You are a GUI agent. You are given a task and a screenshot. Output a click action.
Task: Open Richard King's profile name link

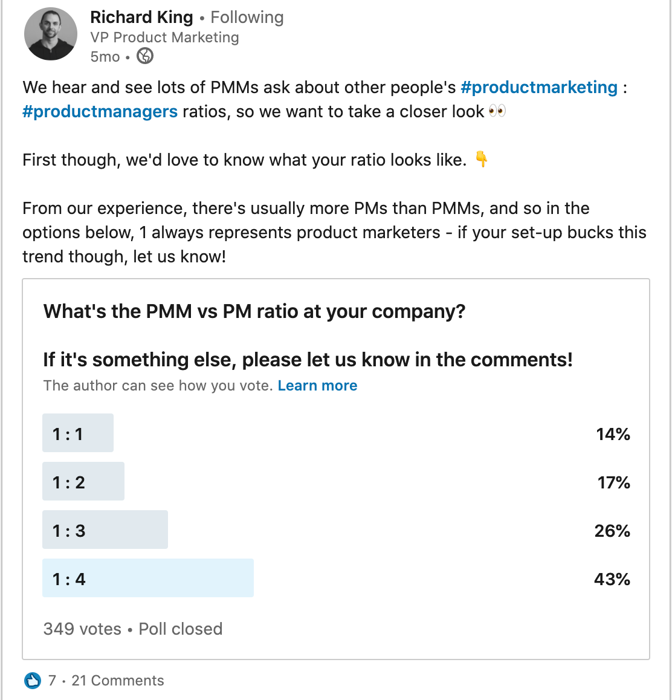coord(141,18)
